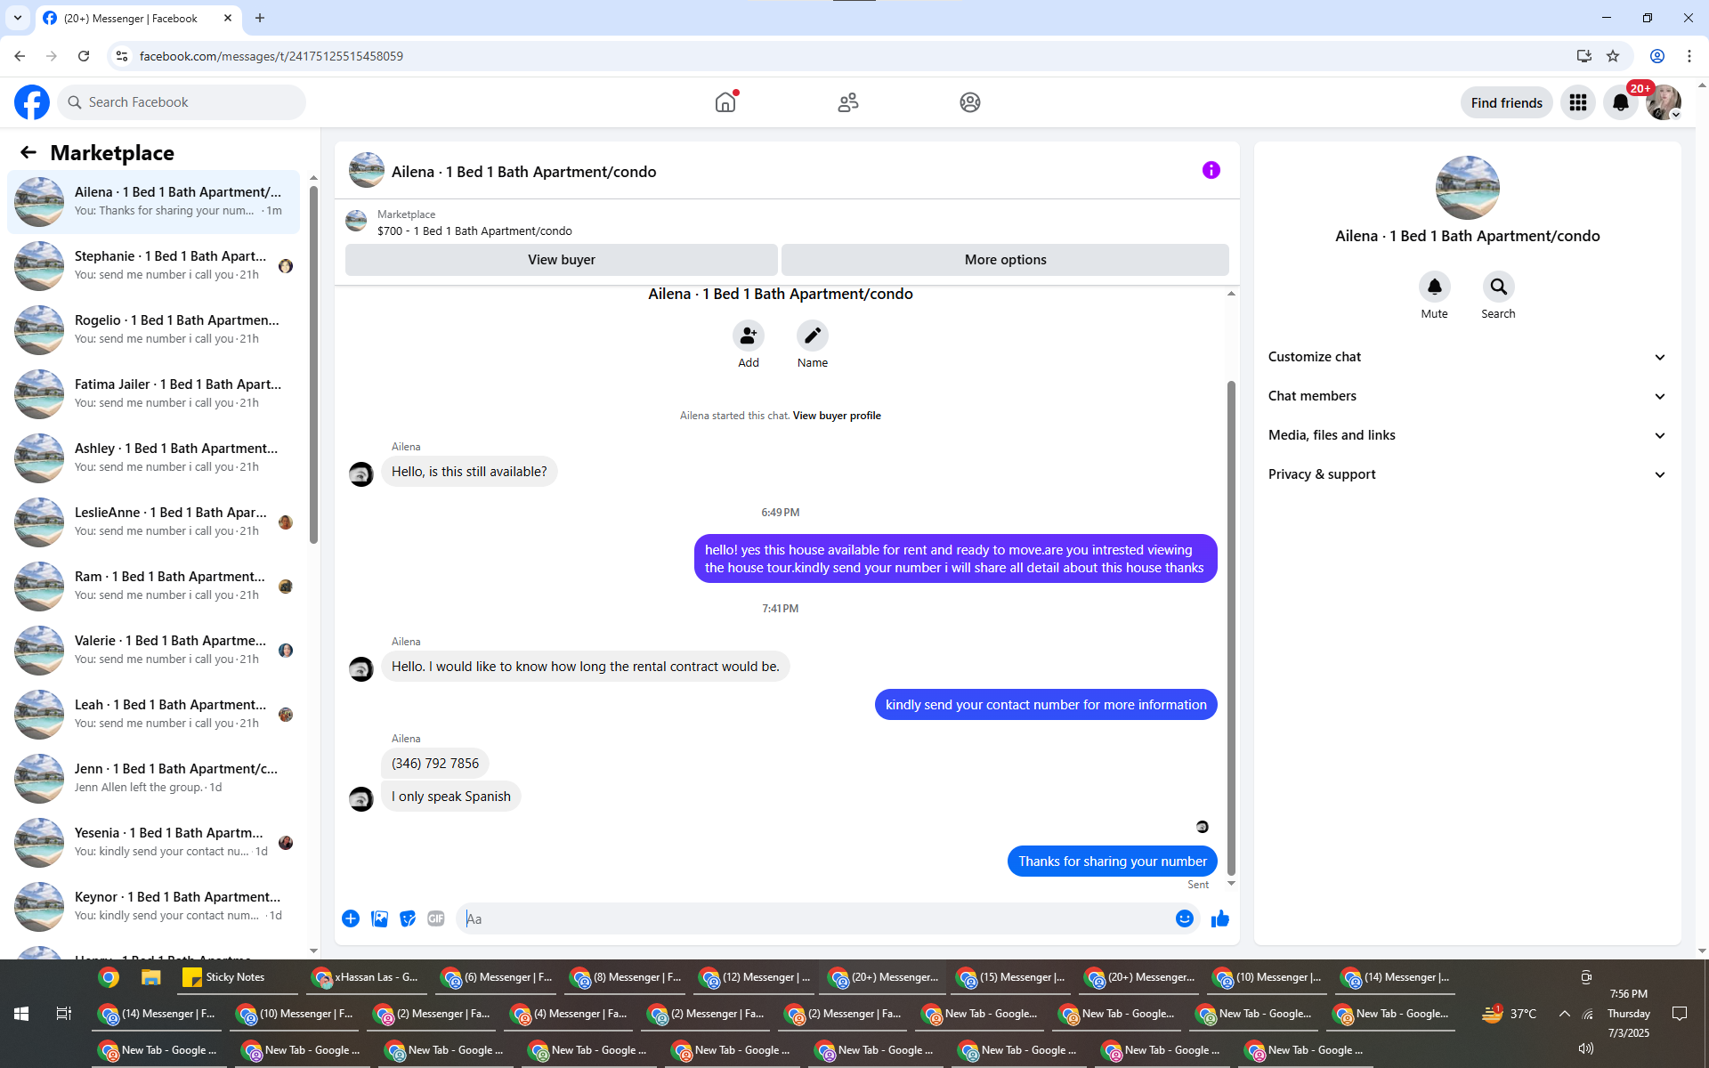The height and width of the screenshot is (1068, 1709).
Task: Click Search icon in chat details panel
Action: 1498,287
